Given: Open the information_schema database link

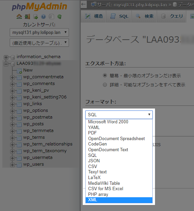Looking at the screenshot, I should coord(38,57).
